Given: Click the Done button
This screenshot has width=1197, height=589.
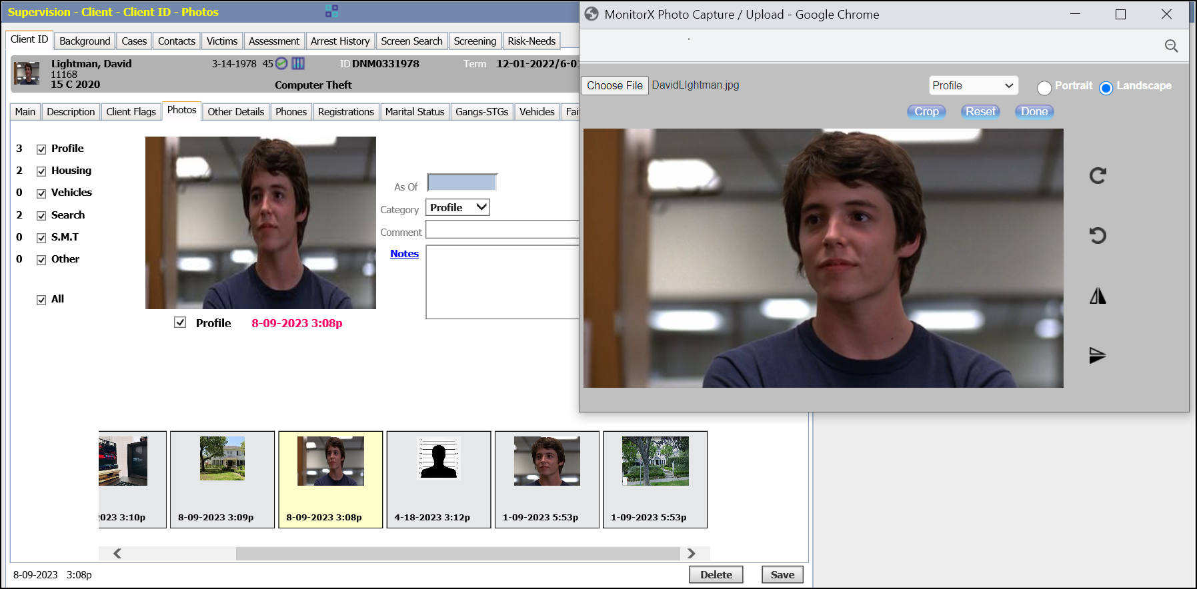Looking at the screenshot, I should click(x=1034, y=111).
